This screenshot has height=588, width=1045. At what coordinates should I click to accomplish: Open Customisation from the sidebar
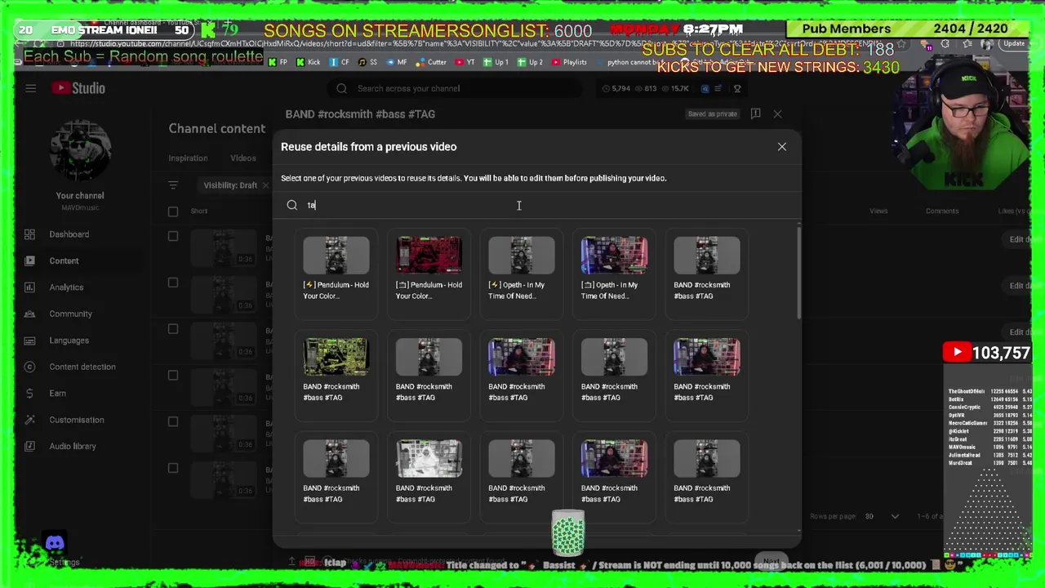coord(76,420)
